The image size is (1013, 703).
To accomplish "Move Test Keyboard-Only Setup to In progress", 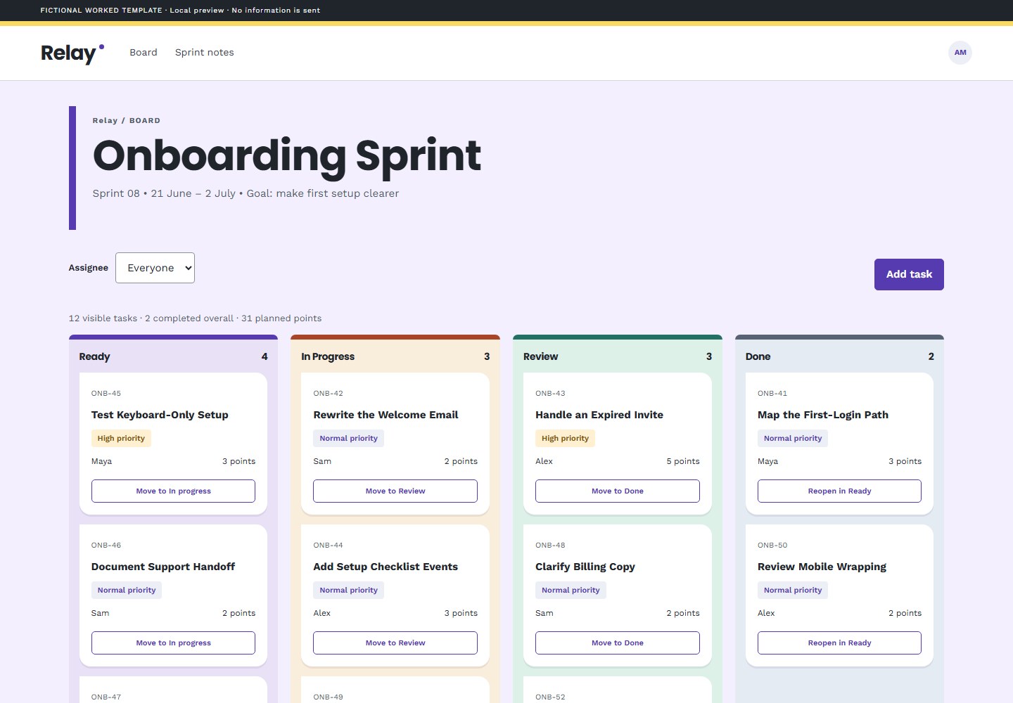I will coord(173,491).
